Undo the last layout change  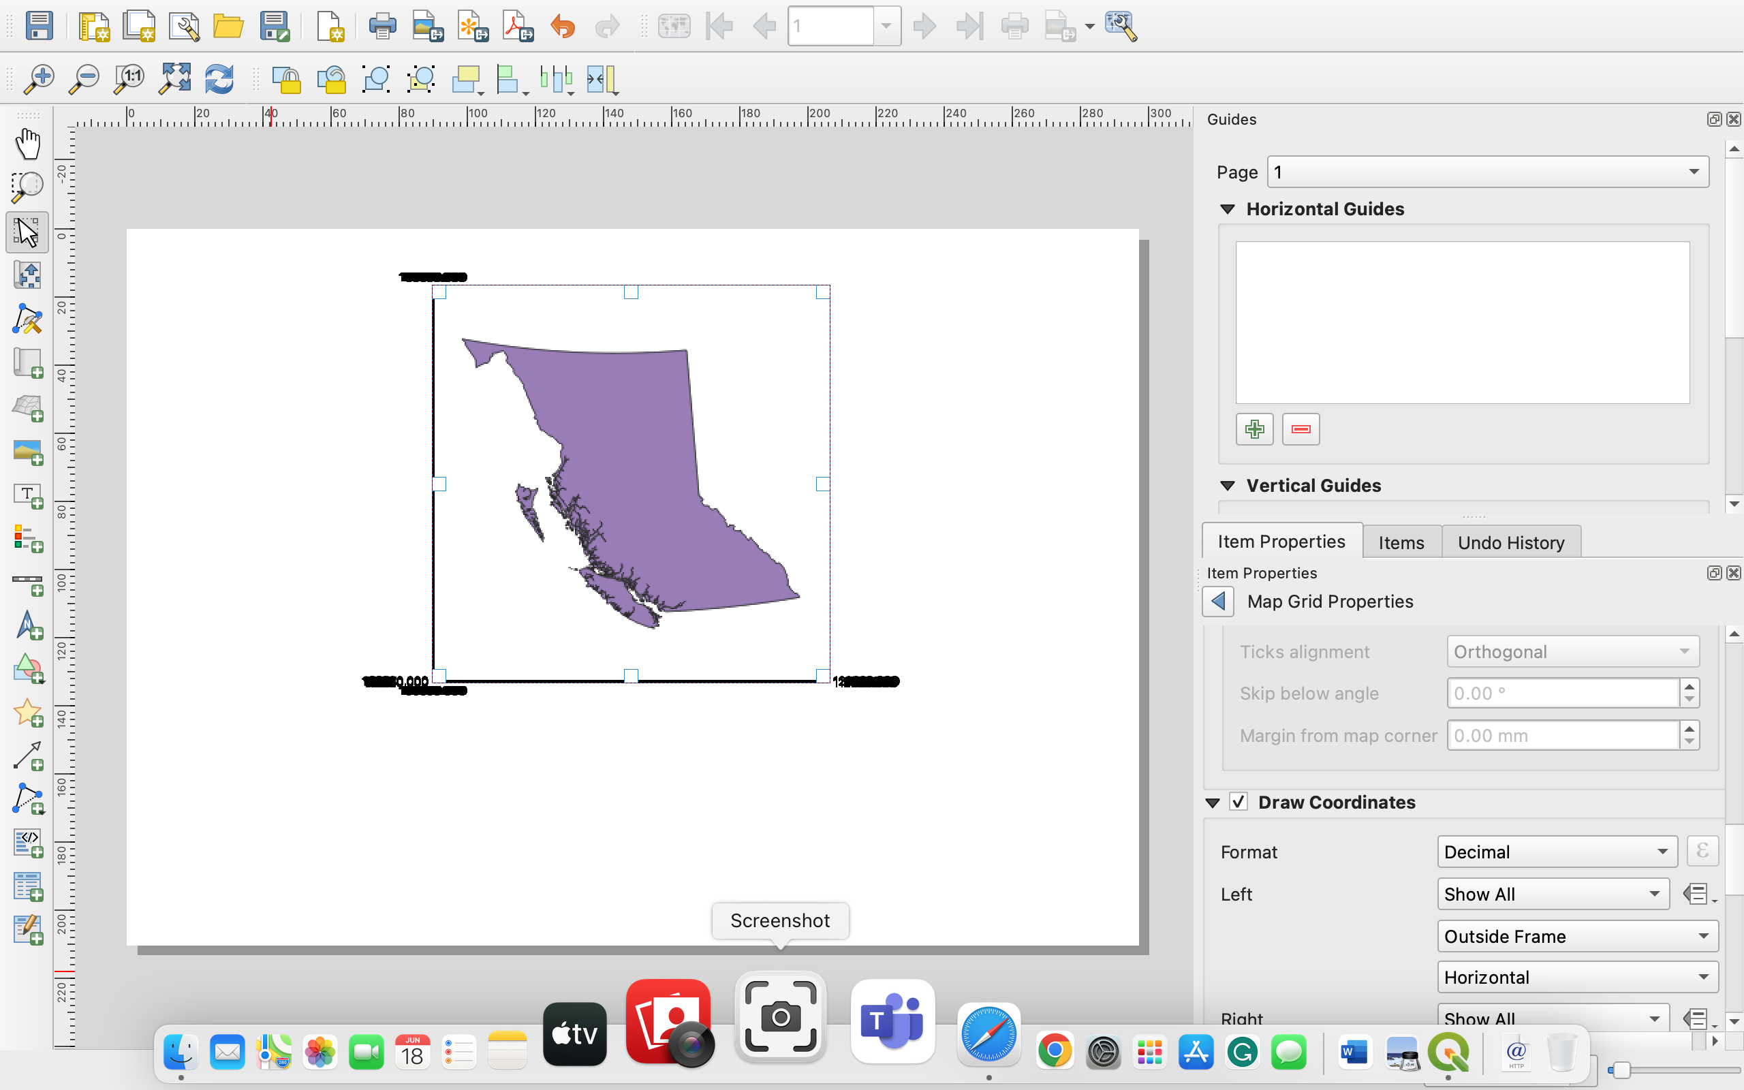click(x=562, y=26)
